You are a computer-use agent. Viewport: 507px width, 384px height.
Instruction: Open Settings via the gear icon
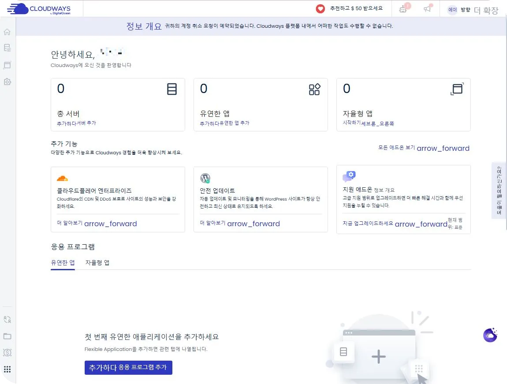7,82
